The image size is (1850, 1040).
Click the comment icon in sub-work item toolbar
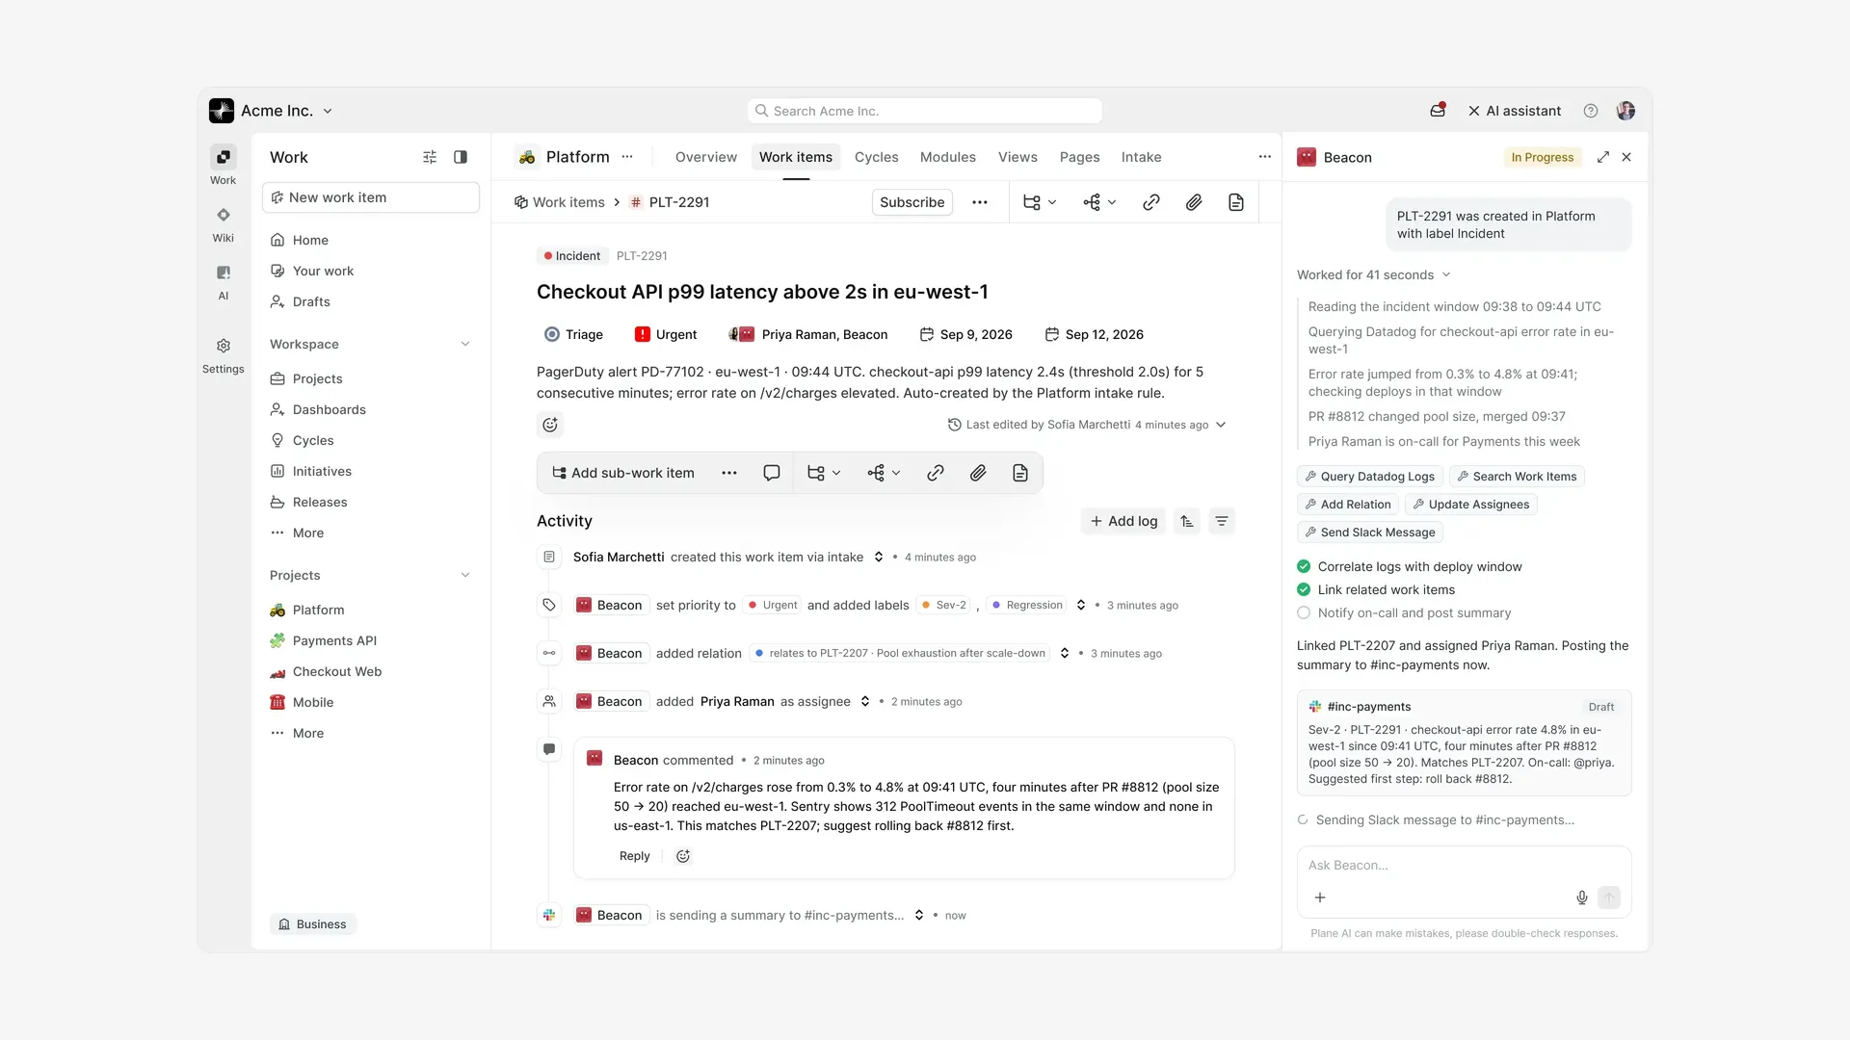click(772, 473)
